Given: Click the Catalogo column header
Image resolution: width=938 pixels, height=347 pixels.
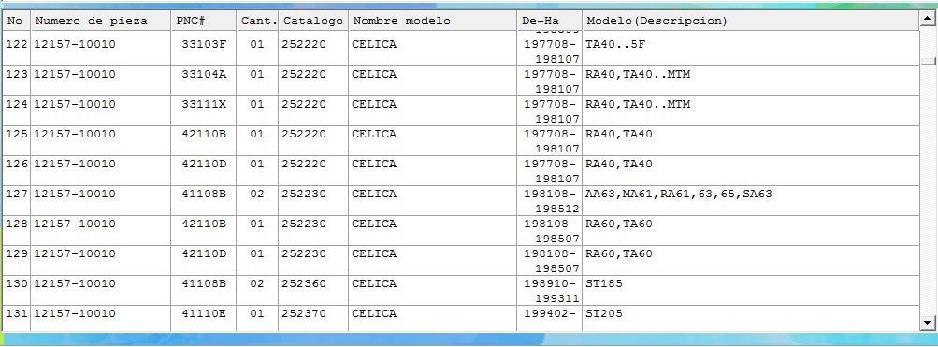Looking at the screenshot, I should click(x=313, y=21).
